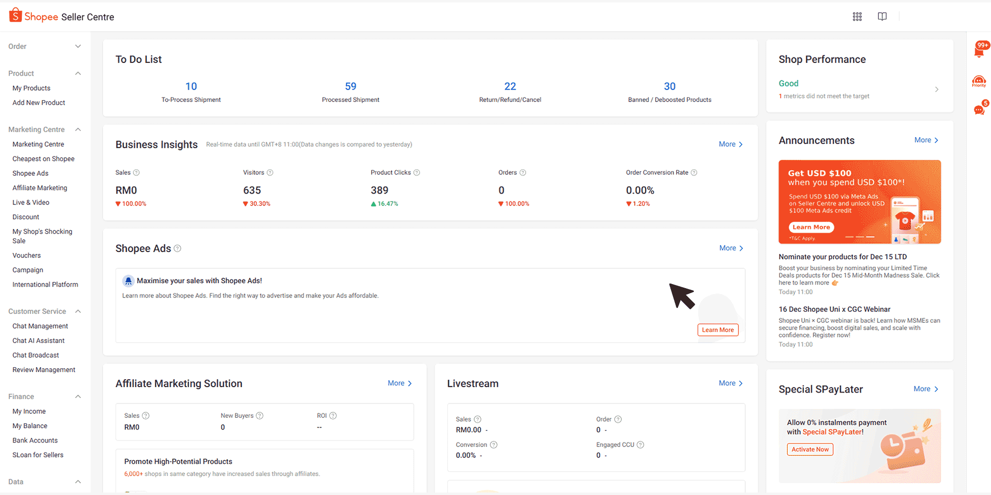Click Learn More button in Shopee Ads
The width and height of the screenshot is (991, 495).
point(717,330)
